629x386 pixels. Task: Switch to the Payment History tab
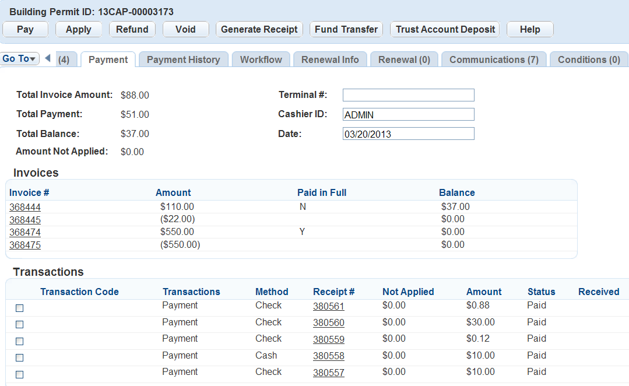tap(183, 59)
